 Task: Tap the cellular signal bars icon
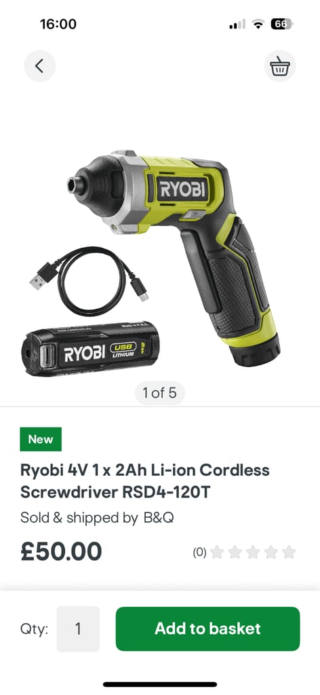click(x=237, y=24)
